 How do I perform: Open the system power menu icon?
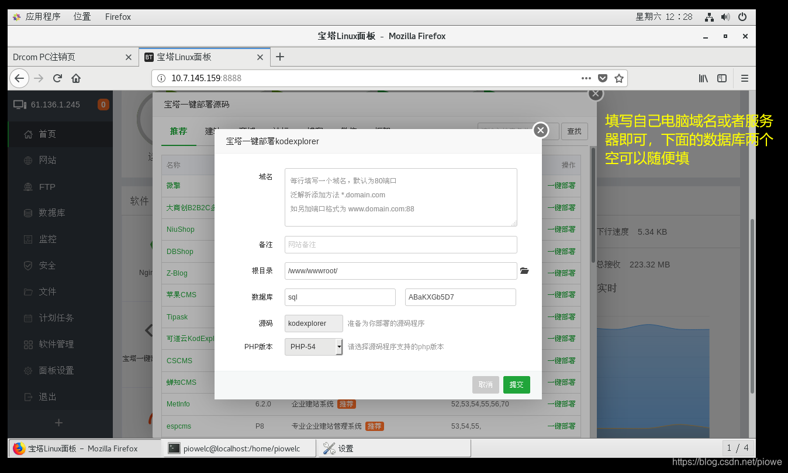coord(742,17)
